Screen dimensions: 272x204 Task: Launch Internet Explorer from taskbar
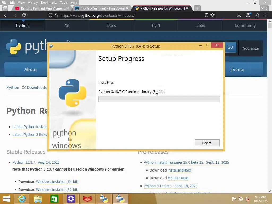pos(21,199)
